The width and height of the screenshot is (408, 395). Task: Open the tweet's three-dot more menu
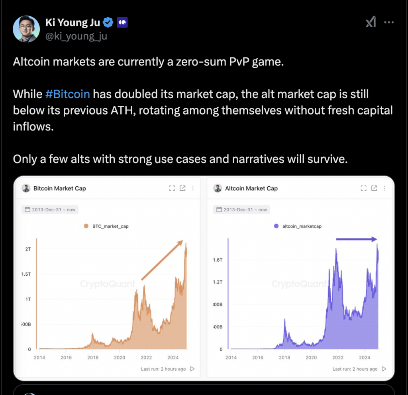pyautogui.click(x=389, y=22)
